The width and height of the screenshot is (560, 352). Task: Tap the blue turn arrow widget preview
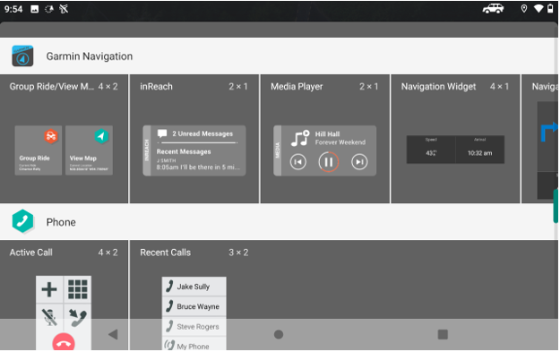(x=548, y=132)
